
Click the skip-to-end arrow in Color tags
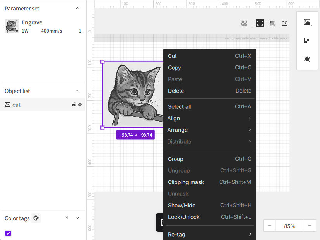pos(67,218)
